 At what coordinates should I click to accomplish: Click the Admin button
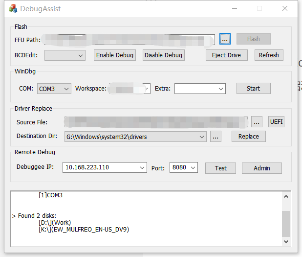[262, 168]
